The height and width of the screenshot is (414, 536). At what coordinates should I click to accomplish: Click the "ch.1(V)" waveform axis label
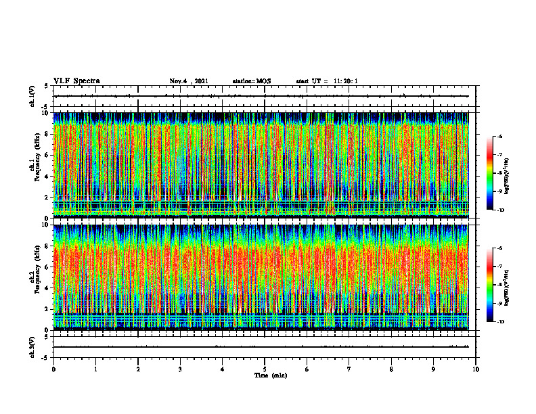coord(32,96)
